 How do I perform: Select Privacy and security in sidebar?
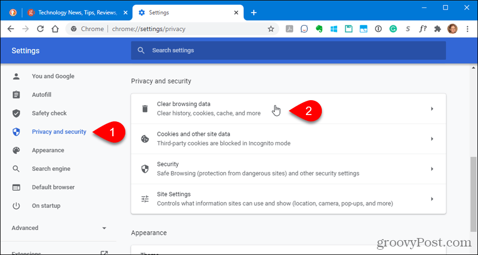point(59,132)
